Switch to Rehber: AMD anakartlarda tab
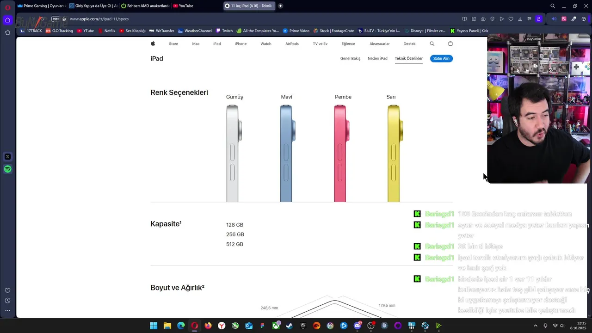 coord(145,6)
